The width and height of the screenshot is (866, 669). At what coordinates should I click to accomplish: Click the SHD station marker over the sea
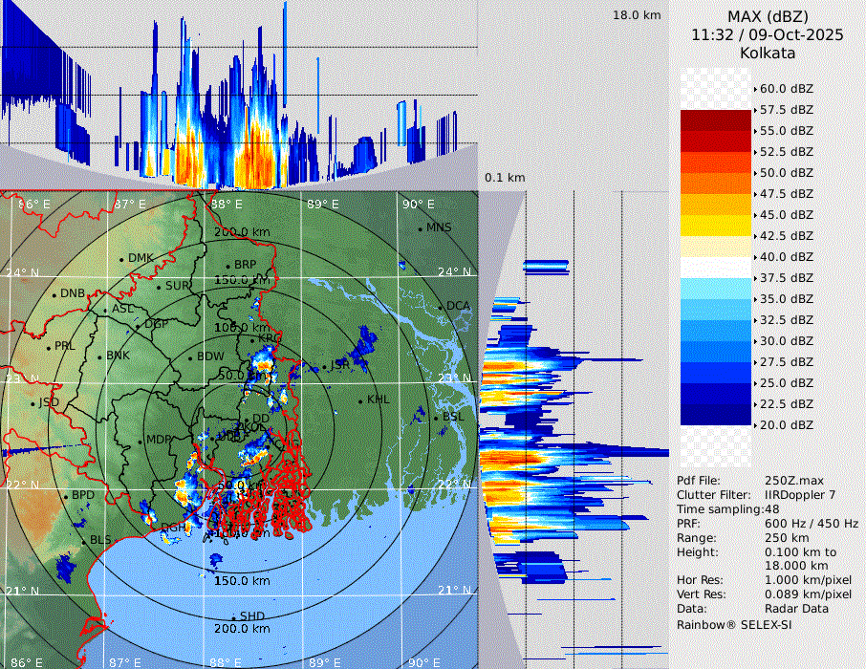[233, 616]
